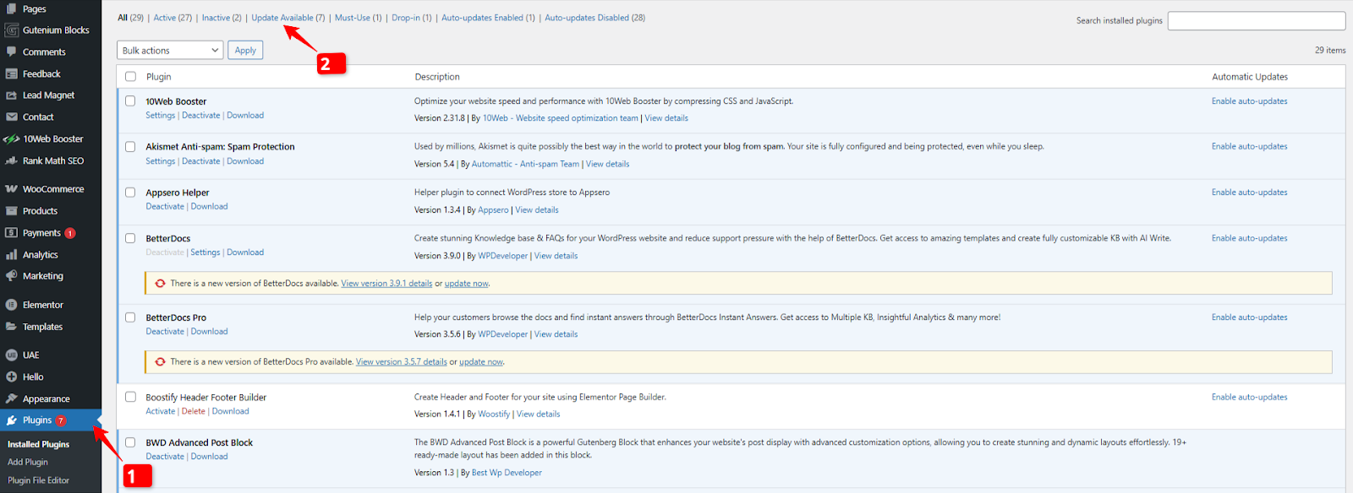Open Comments sidebar icon

tap(12, 52)
